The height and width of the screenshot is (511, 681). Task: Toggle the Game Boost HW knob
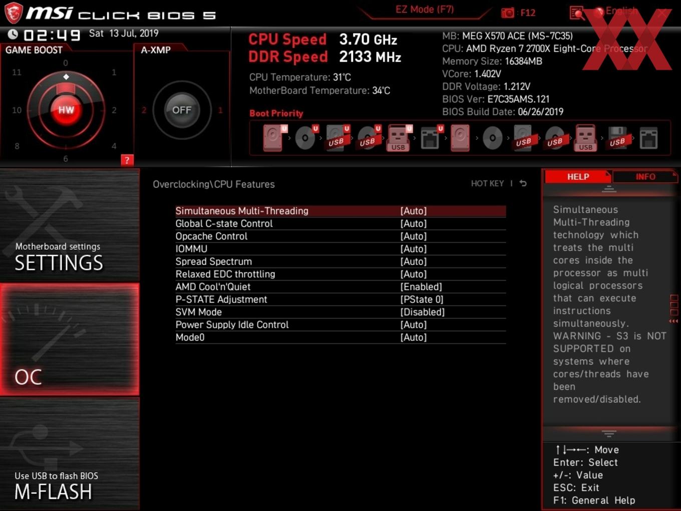[66, 110]
